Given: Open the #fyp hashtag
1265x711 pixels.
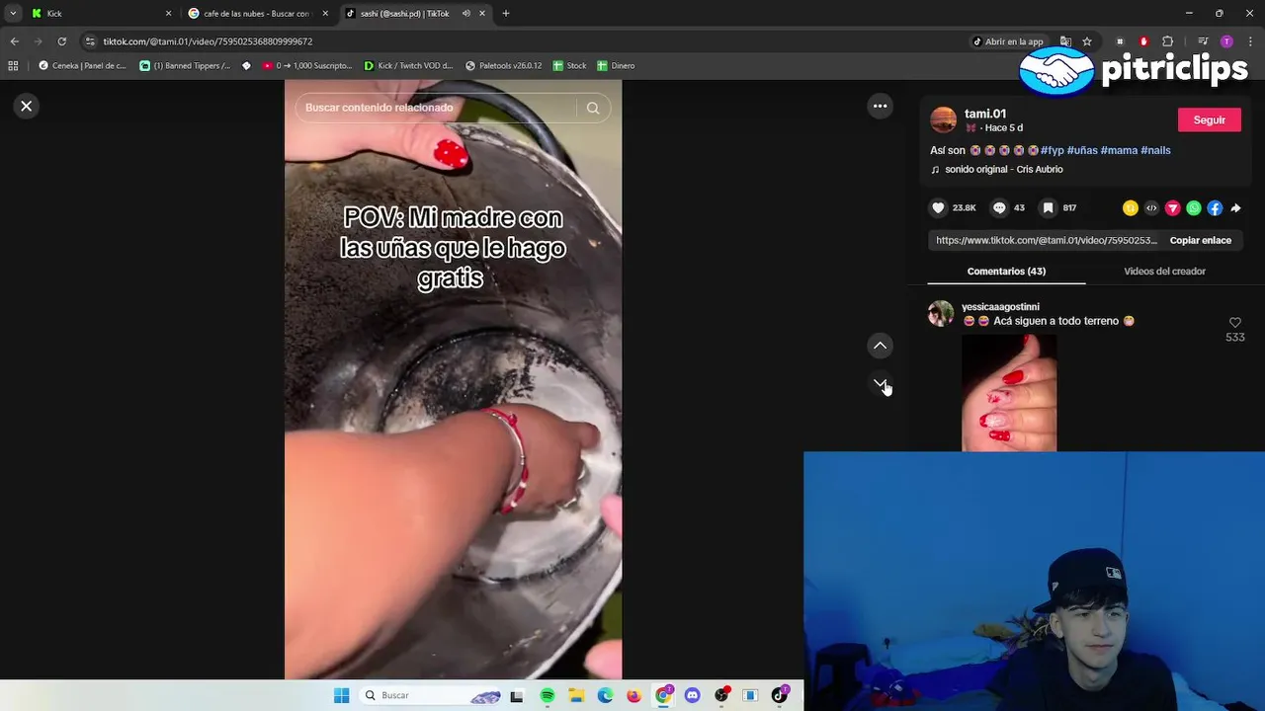Looking at the screenshot, I should (x=1053, y=150).
